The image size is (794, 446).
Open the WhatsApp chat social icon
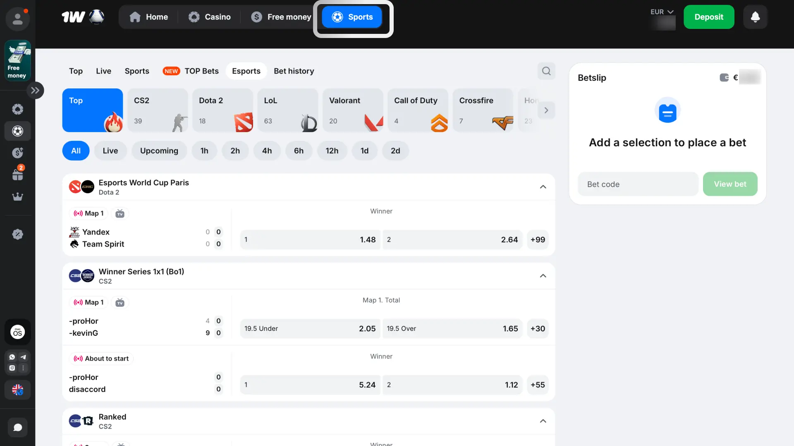[x=12, y=357]
